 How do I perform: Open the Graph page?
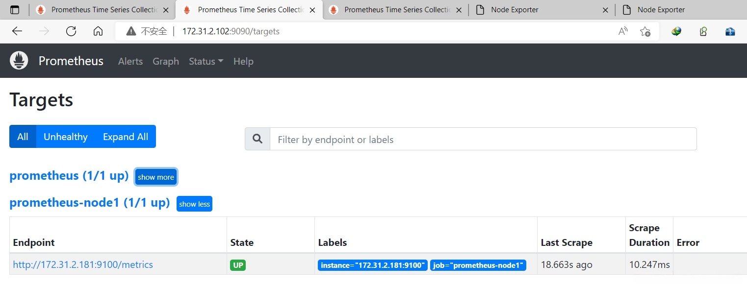click(166, 61)
